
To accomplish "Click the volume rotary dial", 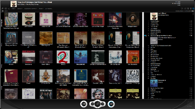I will pyautogui.click(x=111, y=104).
